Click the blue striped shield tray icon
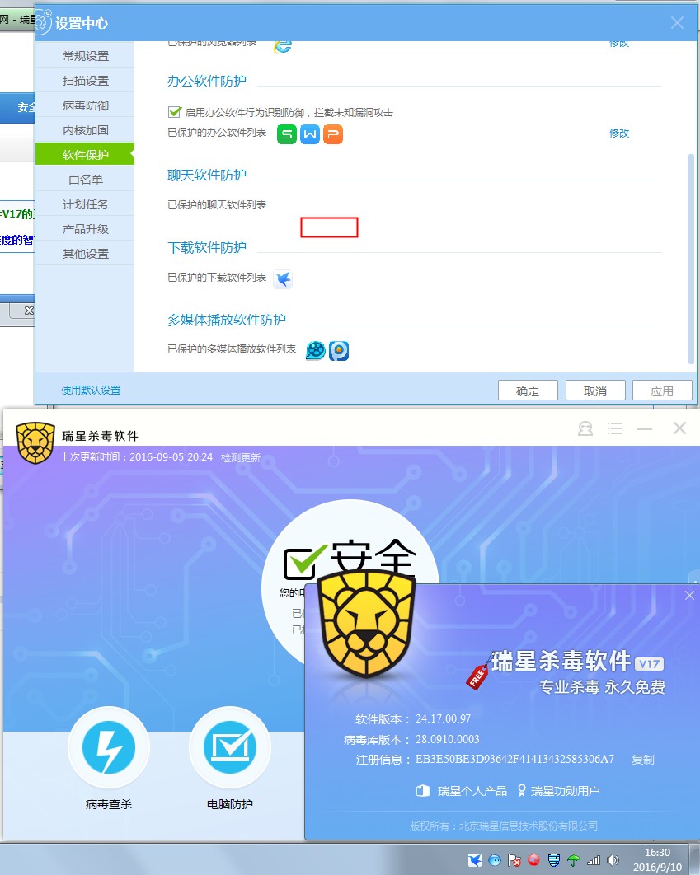 [554, 860]
